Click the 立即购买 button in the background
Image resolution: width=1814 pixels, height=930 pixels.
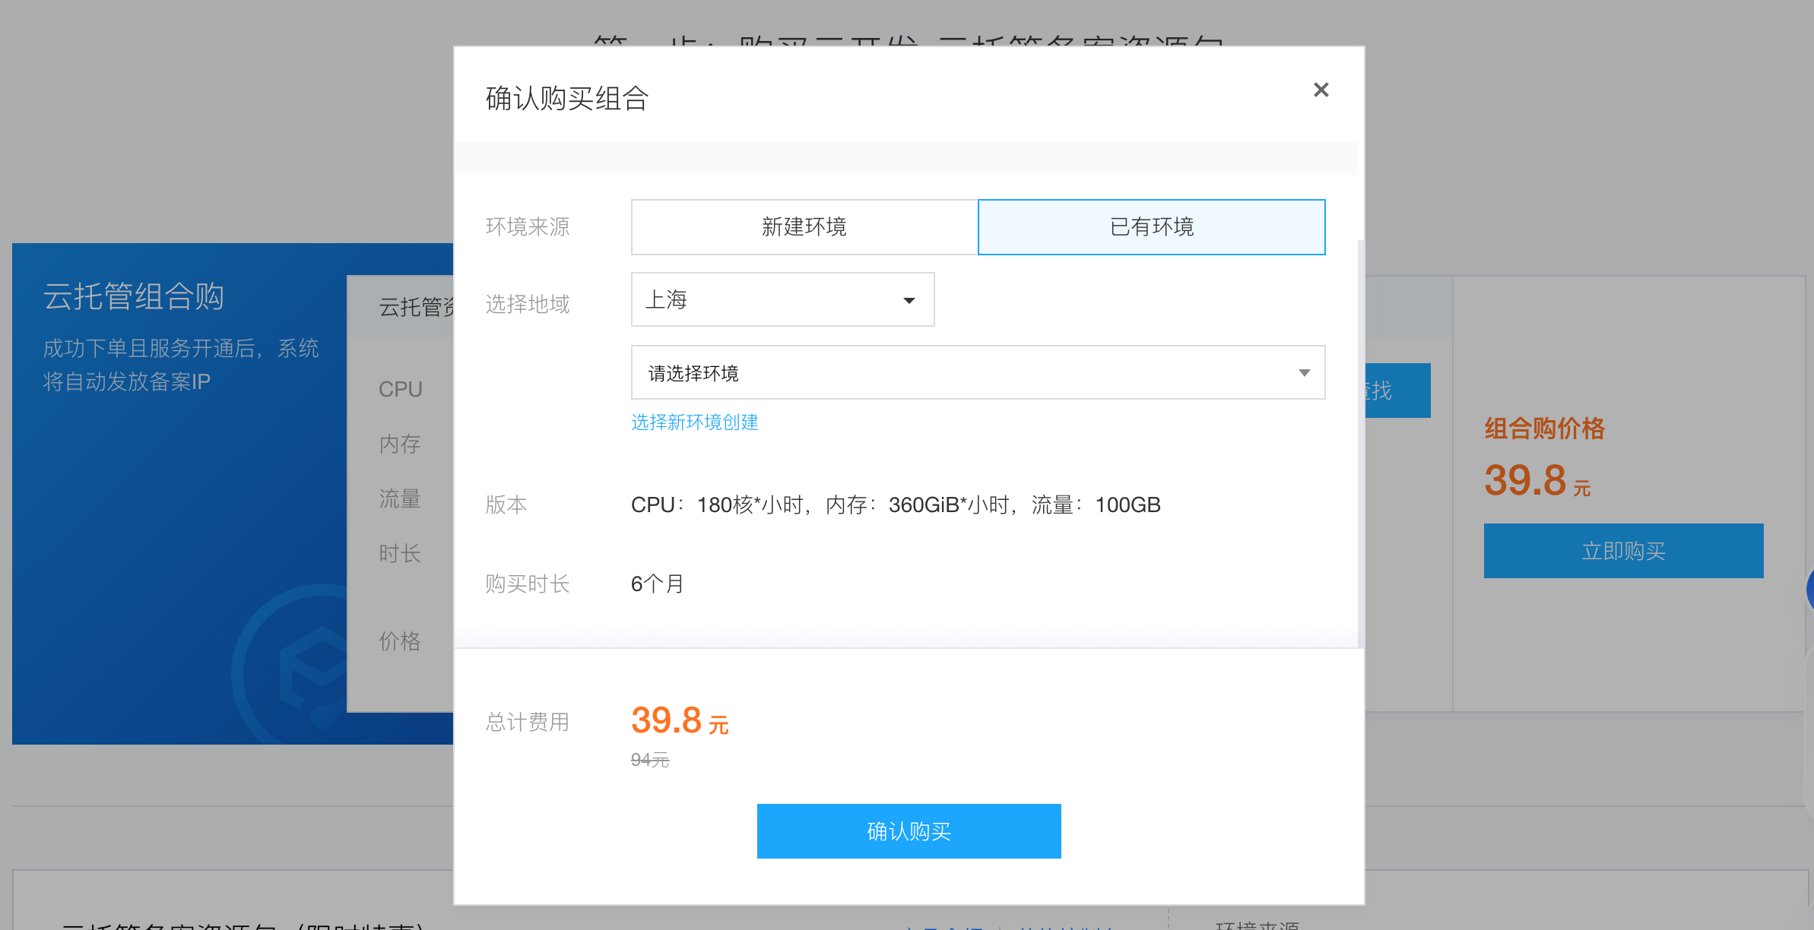point(1622,550)
